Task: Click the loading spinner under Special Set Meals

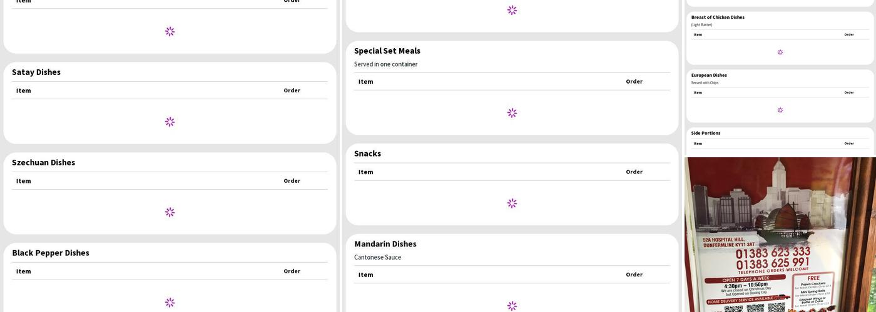Action: pos(512,113)
